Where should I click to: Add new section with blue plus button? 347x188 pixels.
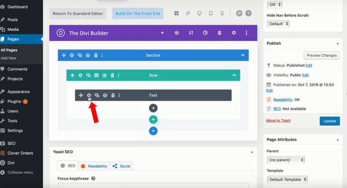(x=153, y=131)
